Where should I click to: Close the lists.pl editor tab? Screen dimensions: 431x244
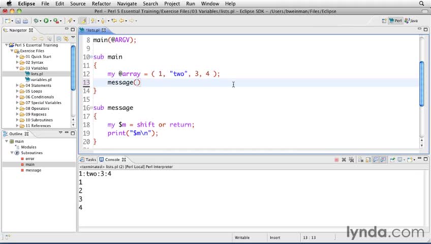104,30
